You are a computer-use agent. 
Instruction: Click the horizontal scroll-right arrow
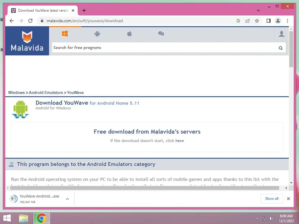coord(286,188)
